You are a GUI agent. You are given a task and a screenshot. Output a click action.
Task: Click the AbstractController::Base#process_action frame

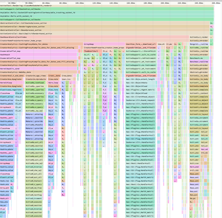(x=105, y=30)
